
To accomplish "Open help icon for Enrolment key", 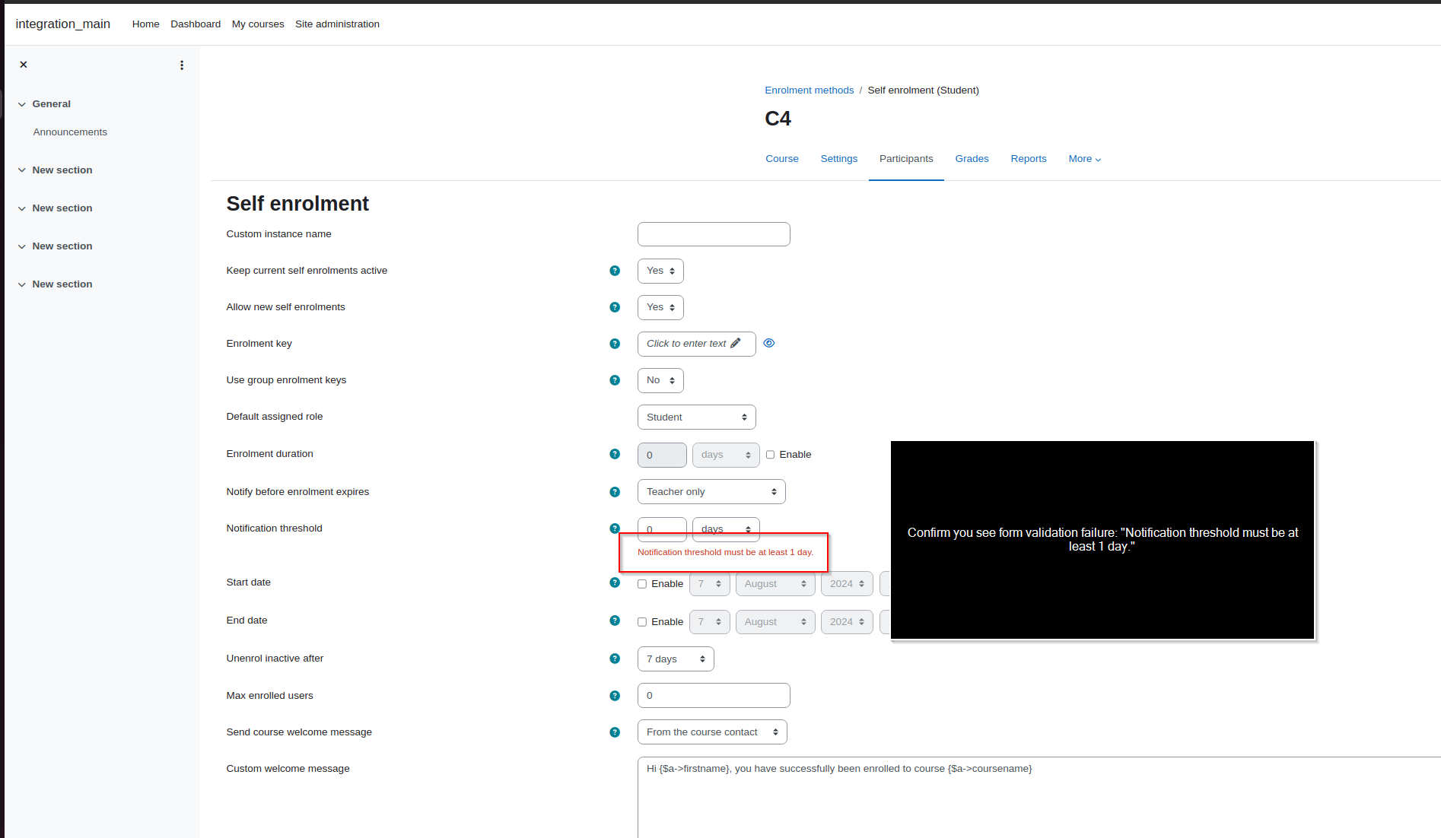I will point(615,344).
